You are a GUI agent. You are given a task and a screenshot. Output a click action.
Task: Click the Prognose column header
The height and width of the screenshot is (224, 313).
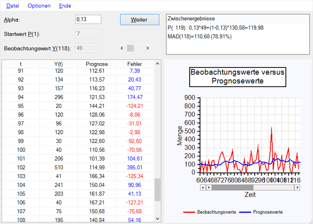pyautogui.click(x=97, y=64)
